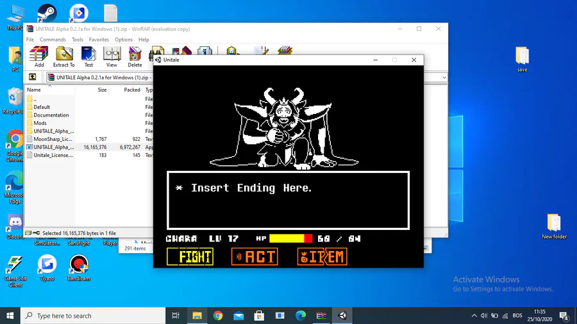
Task: Click the Discord desktop shortcut
Action: (x=15, y=227)
